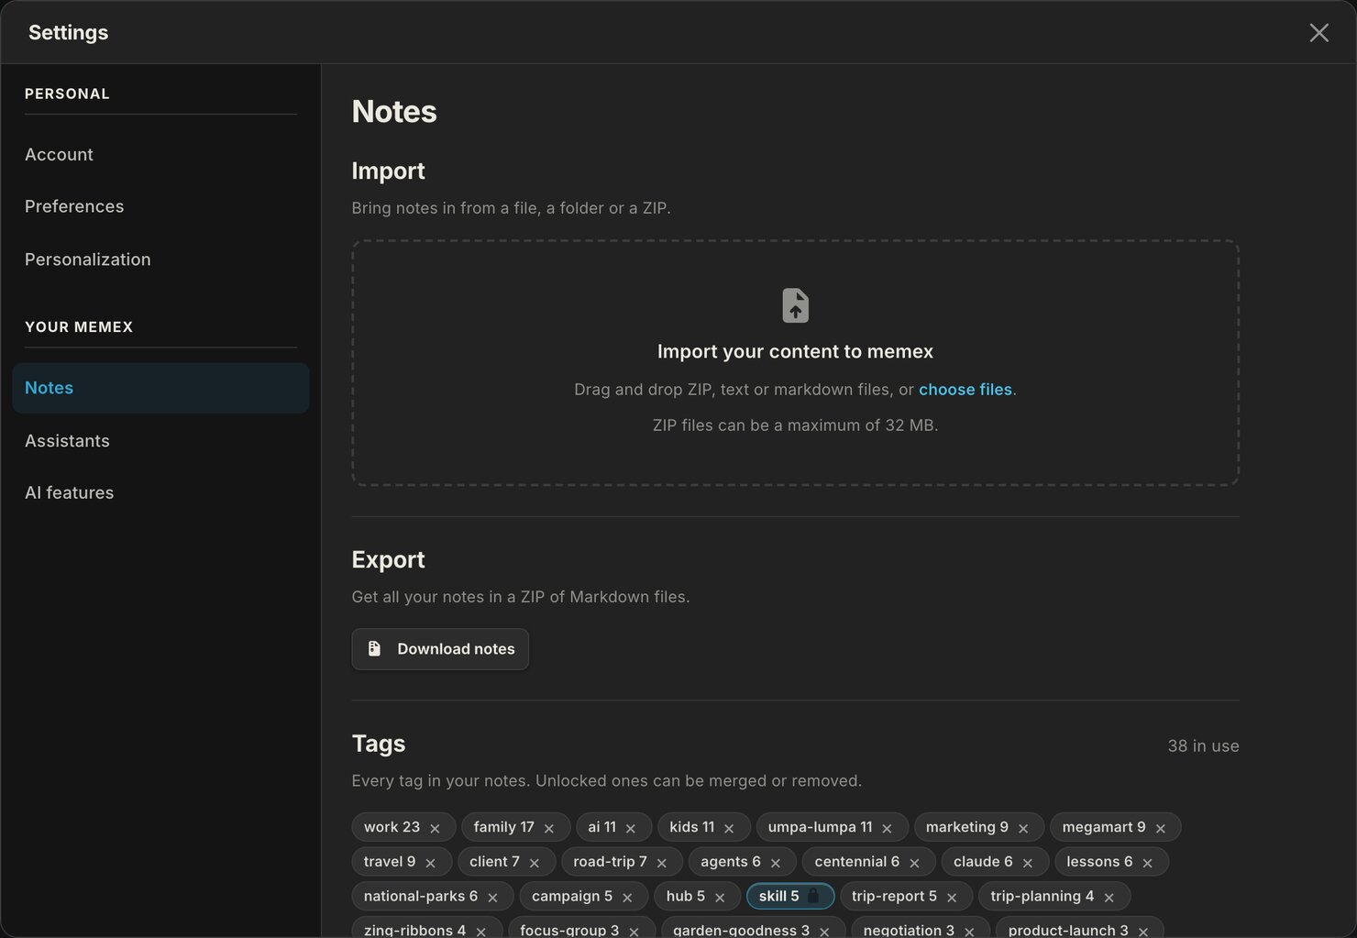Open Personalization settings
The image size is (1357, 938).
(160, 259)
